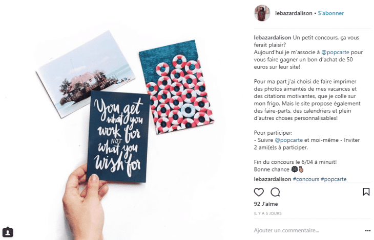This screenshot has height=240, width=374.
Task: Show tagged people icon on photo
Action: (x=8, y=232)
